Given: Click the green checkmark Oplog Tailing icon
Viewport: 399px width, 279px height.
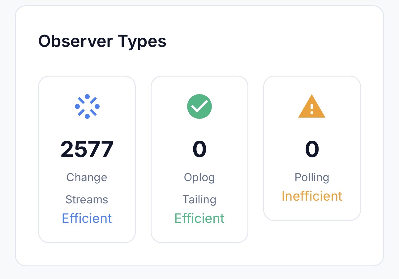Looking at the screenshot, I should (199, 106).
